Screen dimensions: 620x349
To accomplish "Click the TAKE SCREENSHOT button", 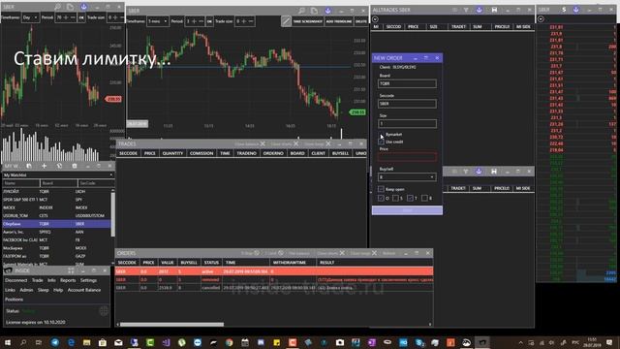I will [x=308, y=21].
